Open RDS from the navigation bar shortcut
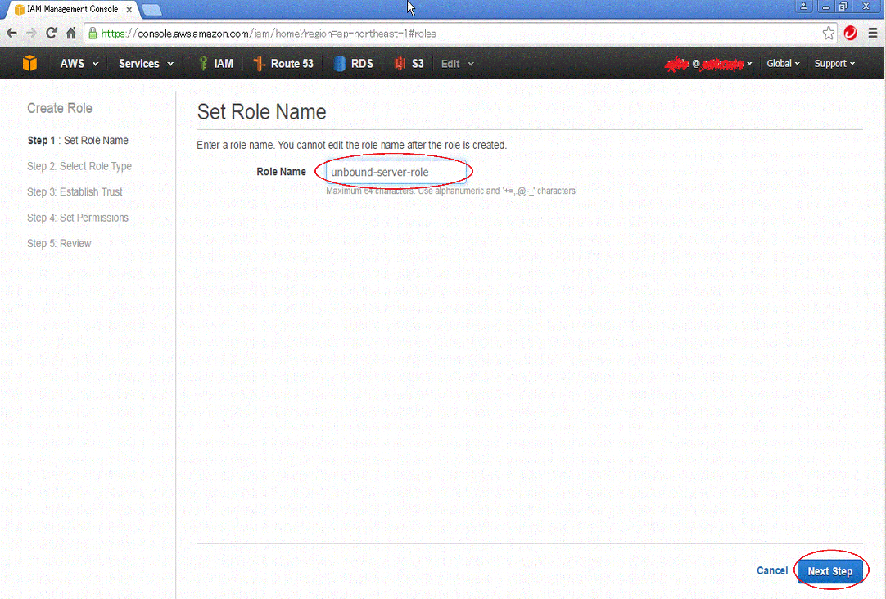This screenshot has height=599, width=886. (354, 63)
